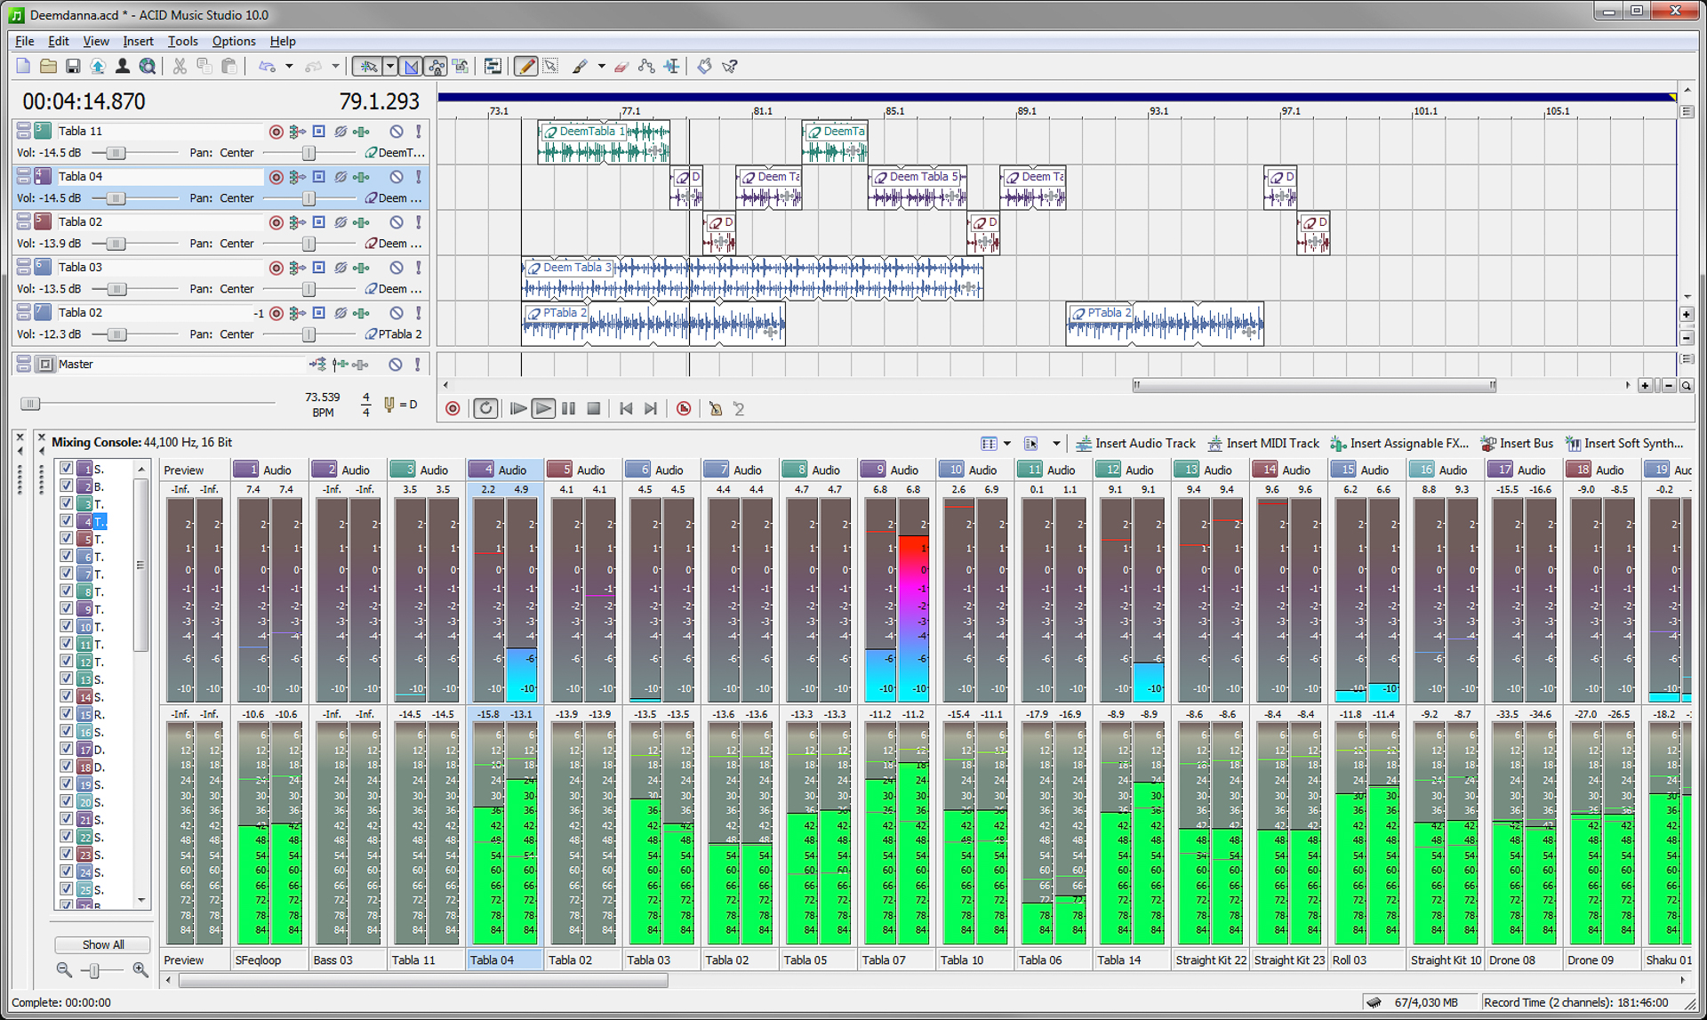Viewport: 1707px width, 1020px height.
Task: Select the Envelope tool
Action: click(645, 66)
